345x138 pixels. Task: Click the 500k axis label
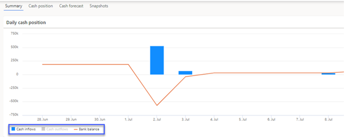(14, 47)
